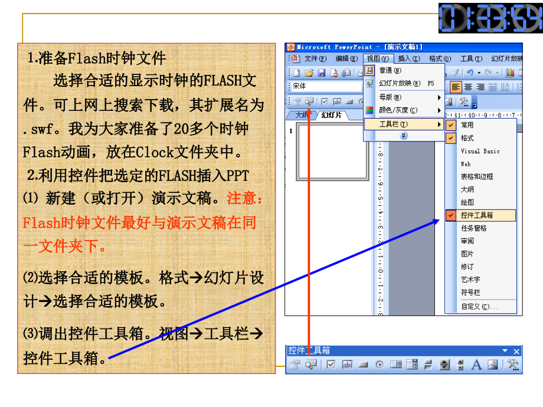Screen dimensions: 543x407
Task: Click the Undo arrow icon
Action: (x=470, y=73)
